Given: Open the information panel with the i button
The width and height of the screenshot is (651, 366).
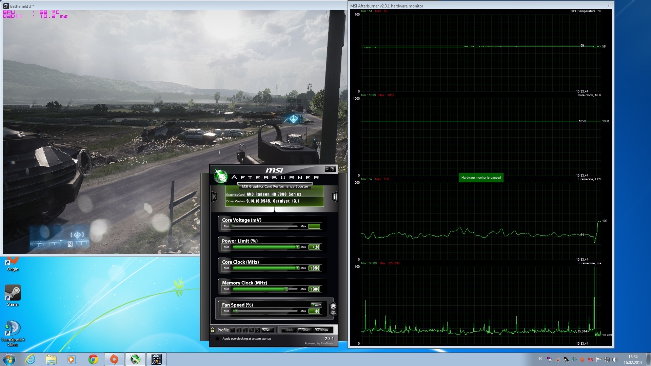Looking at the screenshot, I should (335, 197).
